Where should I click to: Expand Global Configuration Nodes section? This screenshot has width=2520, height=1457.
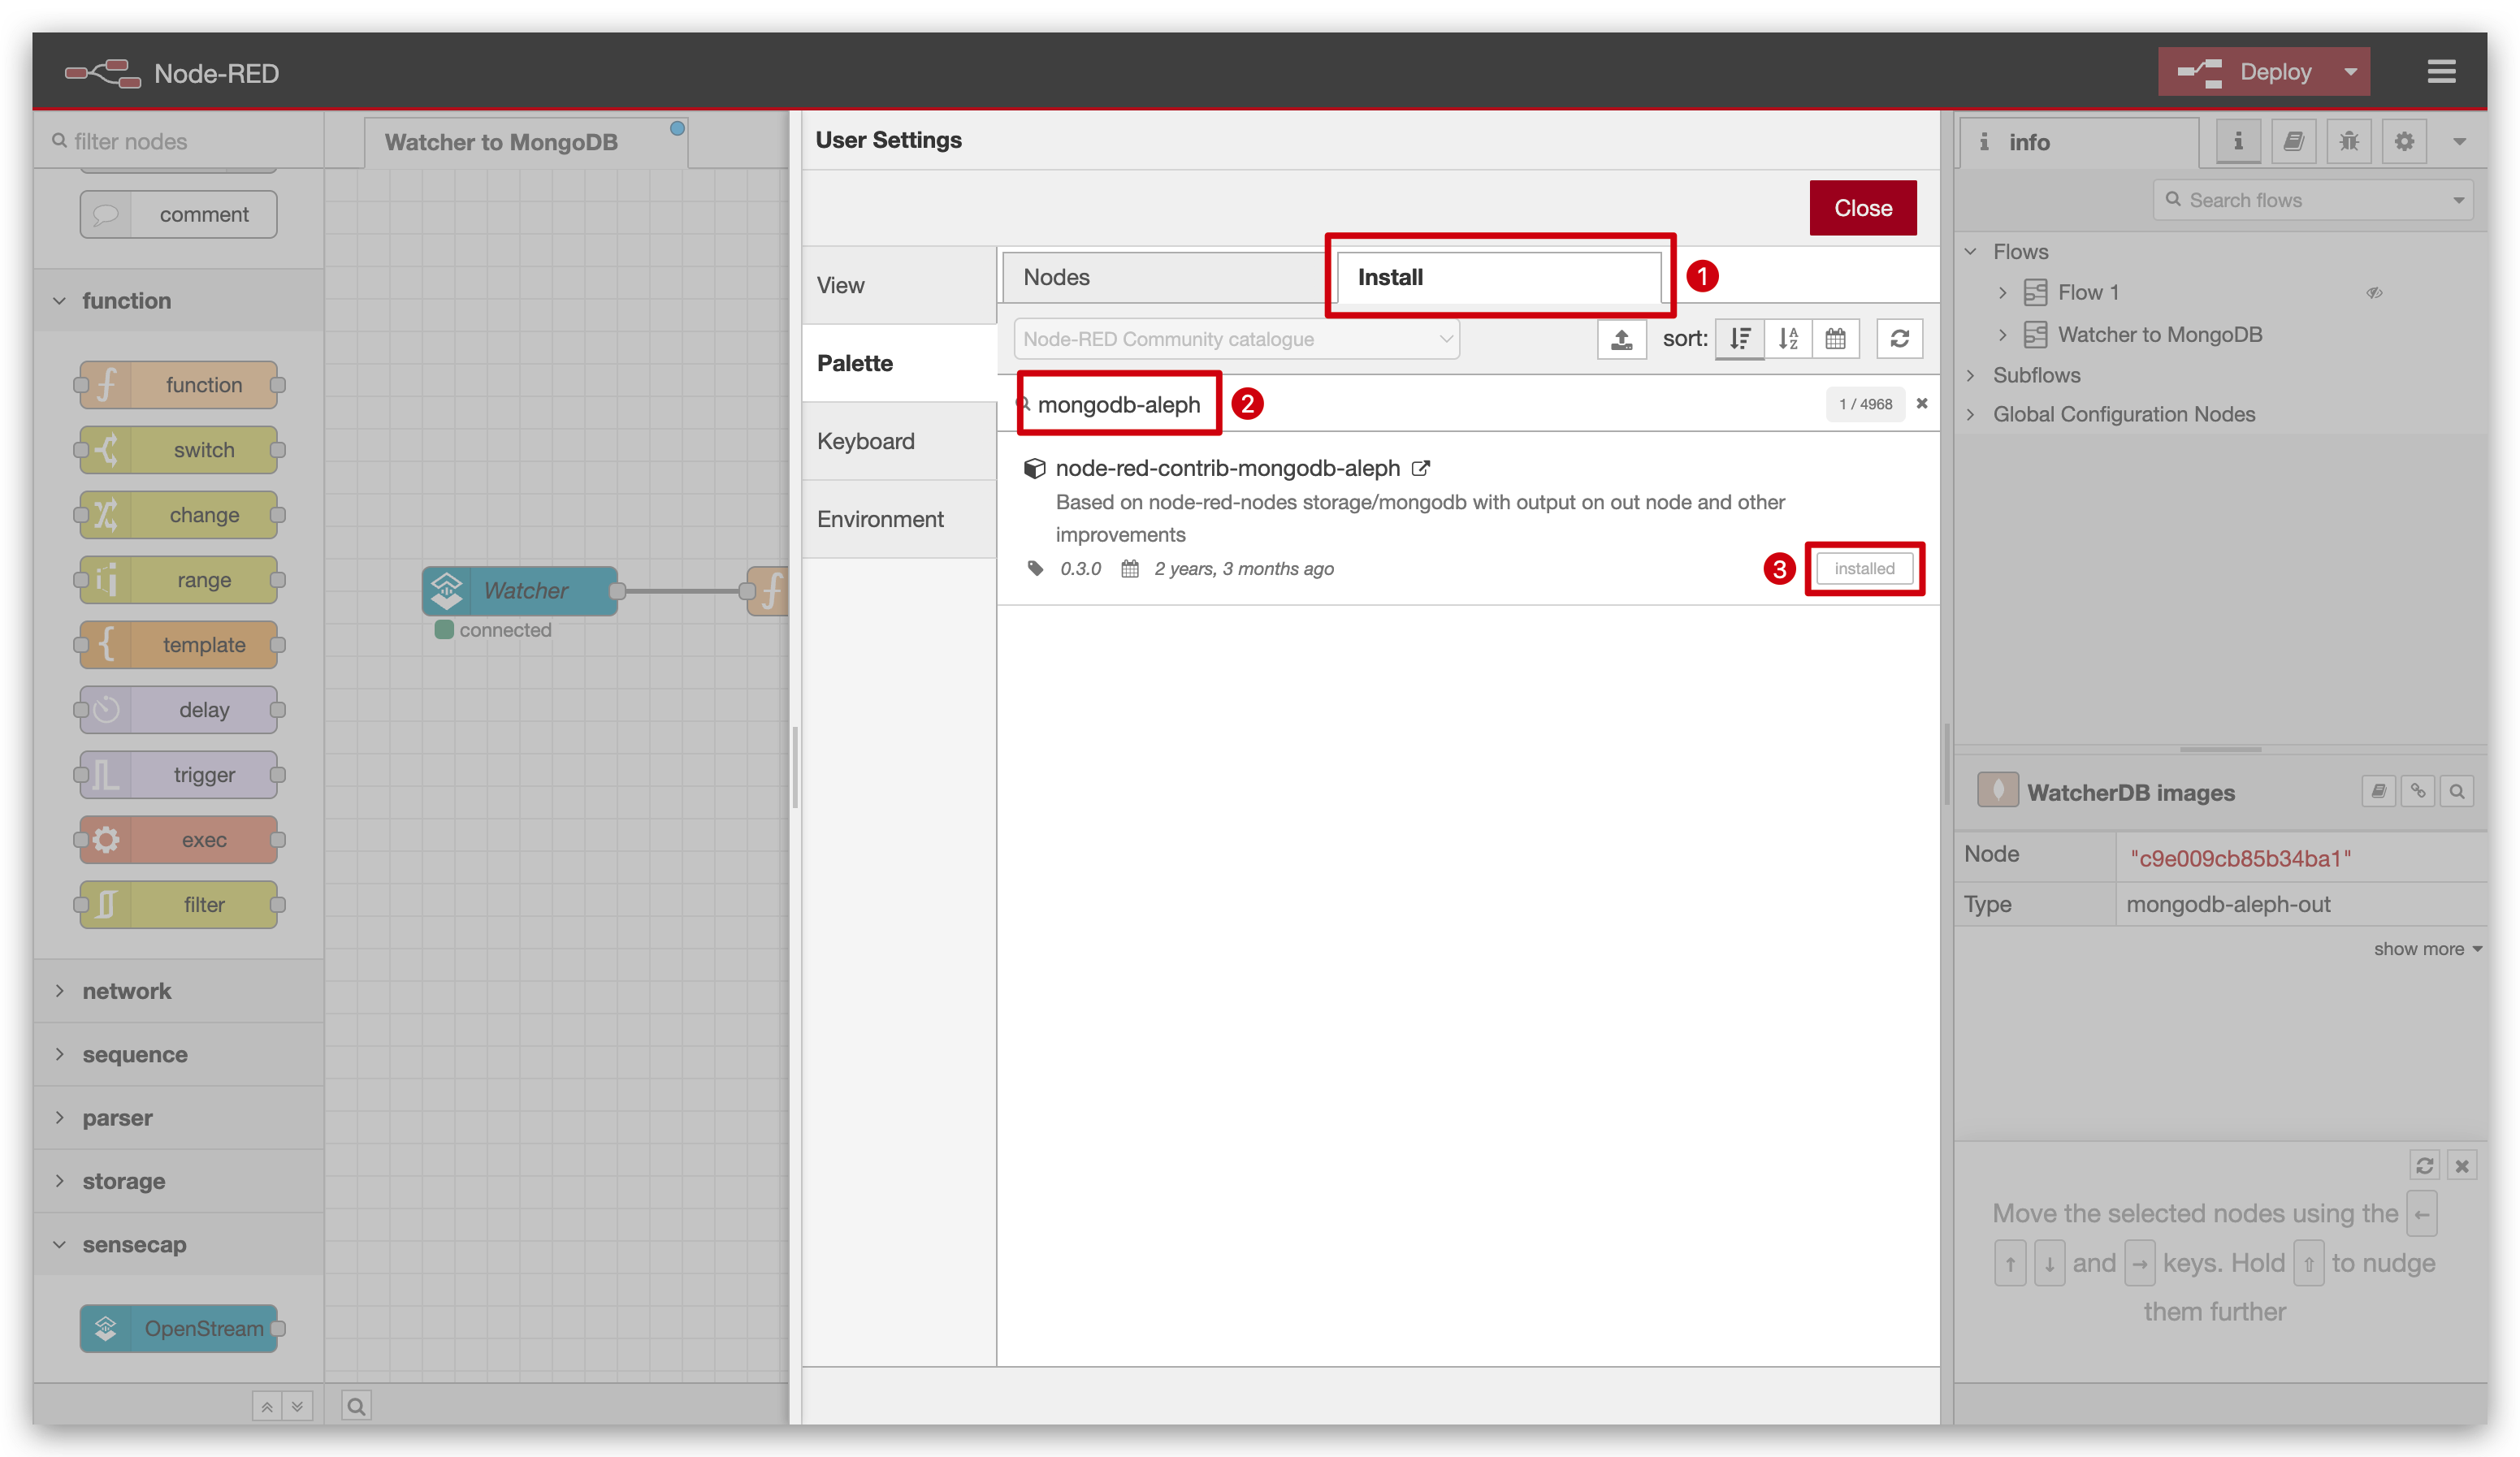click(x=1971, y=414)
